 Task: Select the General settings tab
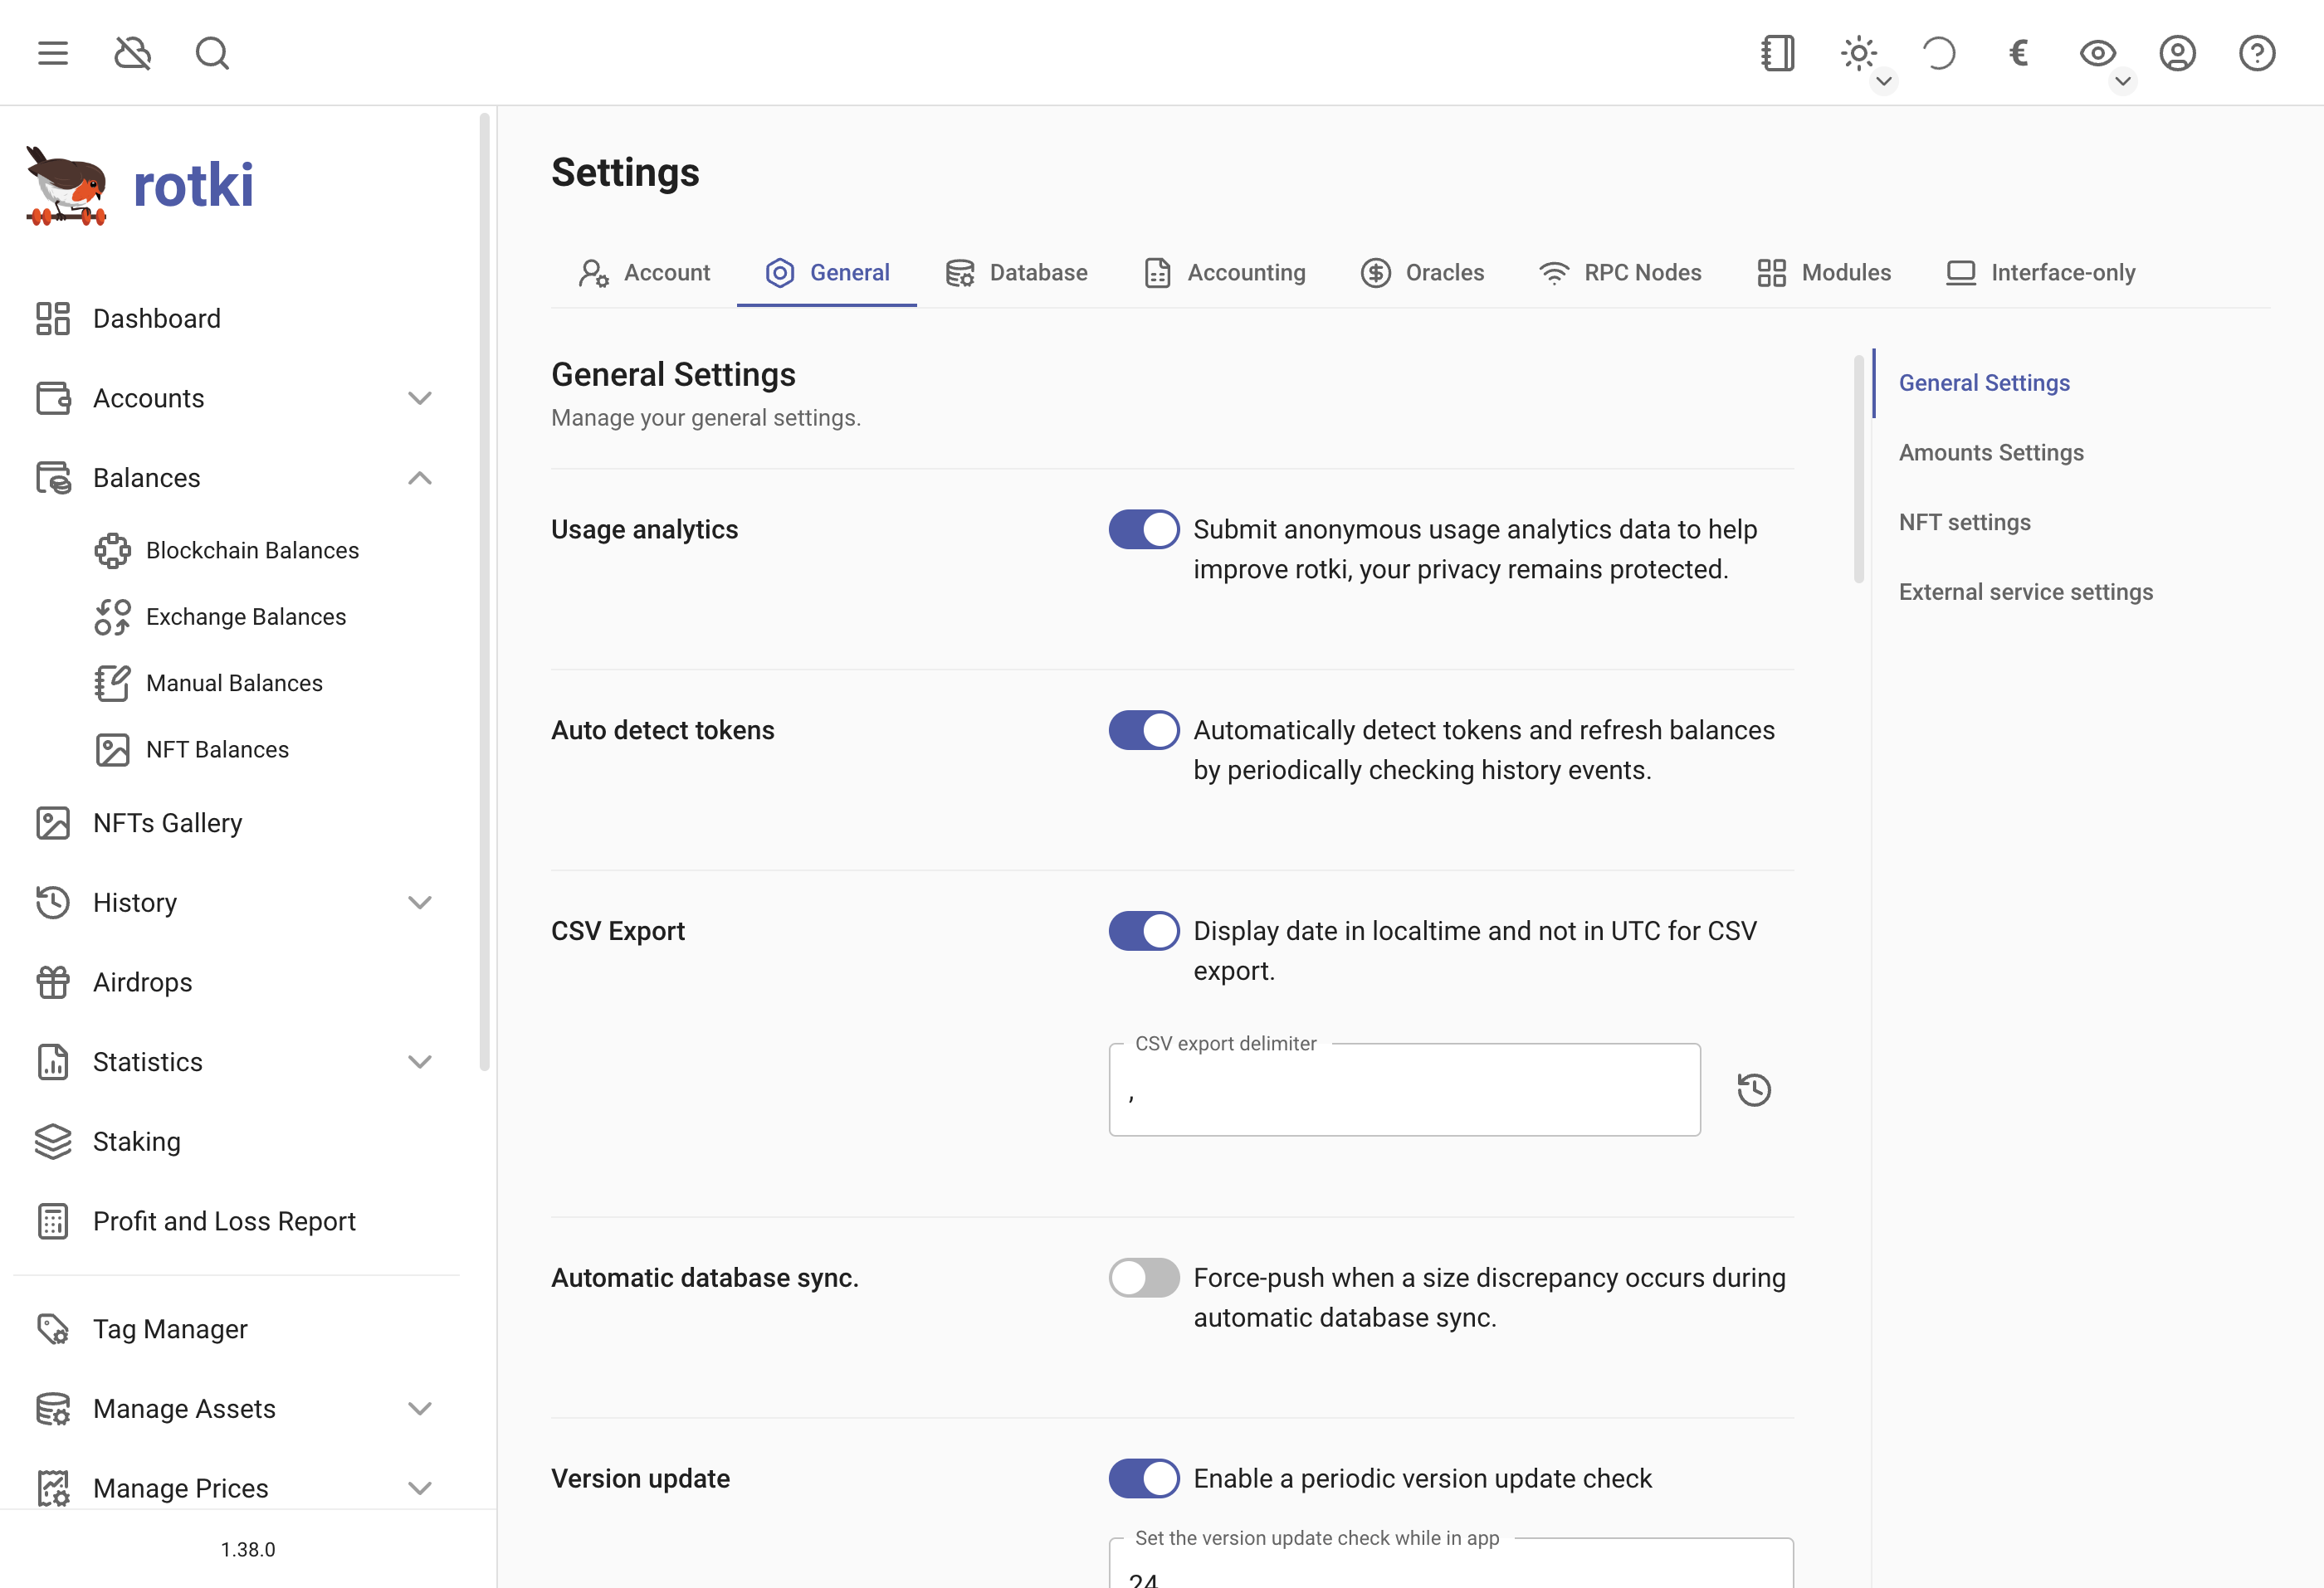pyautogui.click(x=827, y=273)
